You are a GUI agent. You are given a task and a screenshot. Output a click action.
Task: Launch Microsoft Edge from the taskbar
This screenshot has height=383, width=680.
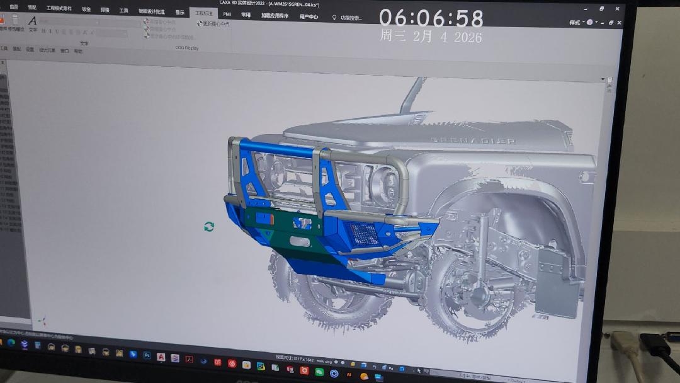(x=11, y=343)
